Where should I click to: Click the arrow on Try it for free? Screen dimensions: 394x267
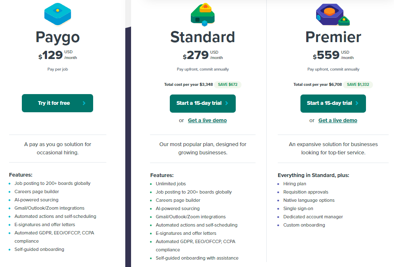click(84, 103)
